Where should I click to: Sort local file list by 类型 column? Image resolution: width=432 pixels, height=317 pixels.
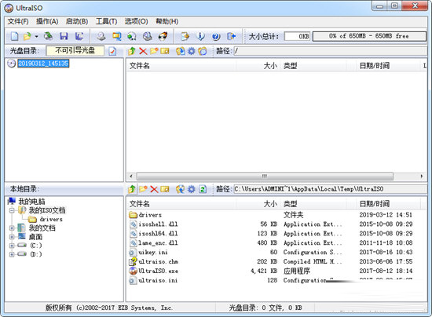coord(313,204)
